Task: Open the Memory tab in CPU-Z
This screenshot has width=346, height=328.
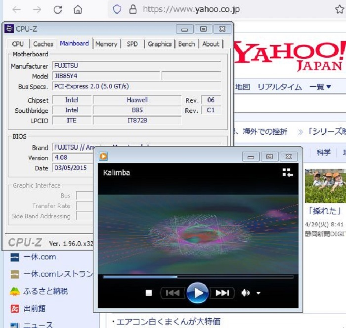Action: point(106,44)
